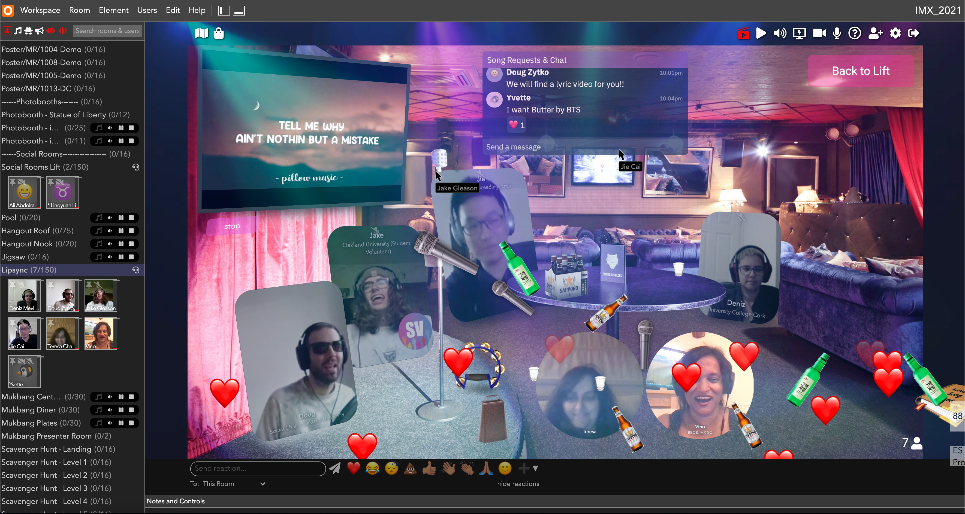Click the Search rooms & users field
Screen dimensions: 965x514
(107, 31)
